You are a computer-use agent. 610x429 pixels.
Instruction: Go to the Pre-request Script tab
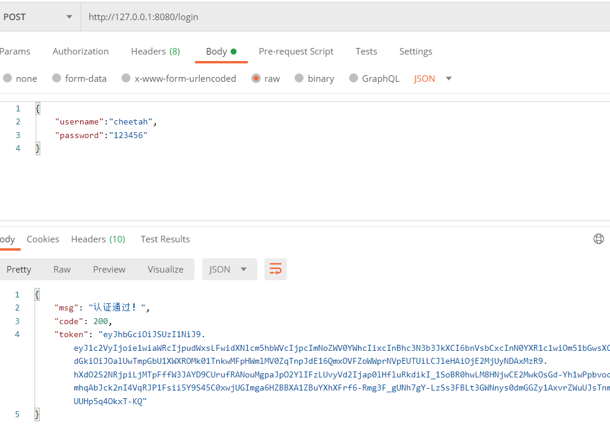point(296,52)
